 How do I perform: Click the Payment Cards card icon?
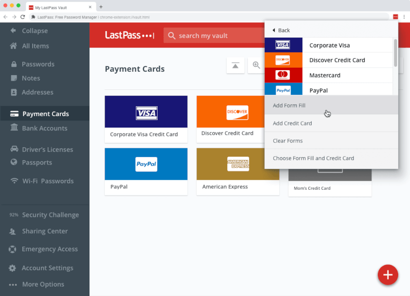pos(14,114)
